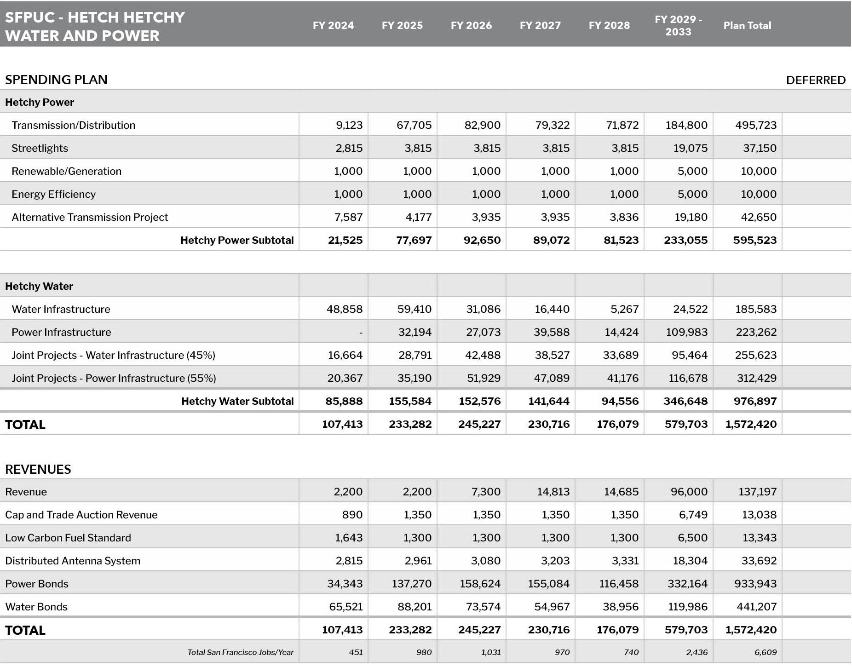
Task: Select Power Infrastructure FY 2027 value 39,588
Action: 552,332
